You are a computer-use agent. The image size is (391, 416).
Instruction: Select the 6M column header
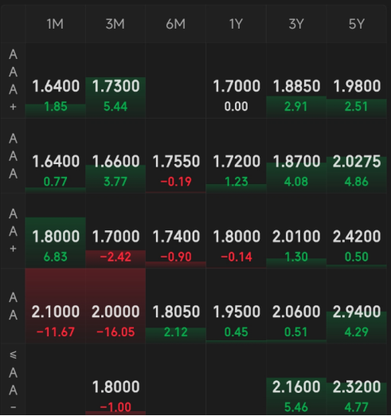(176, 24)
